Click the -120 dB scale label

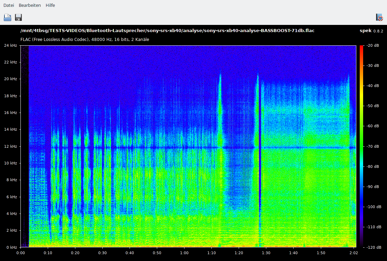374,247
